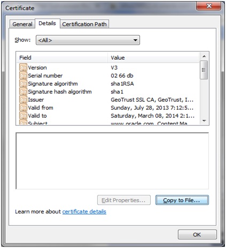Screen dimensions: 226x248
Task: Select the Signature algorithm field name
Action: click(53, 84)
